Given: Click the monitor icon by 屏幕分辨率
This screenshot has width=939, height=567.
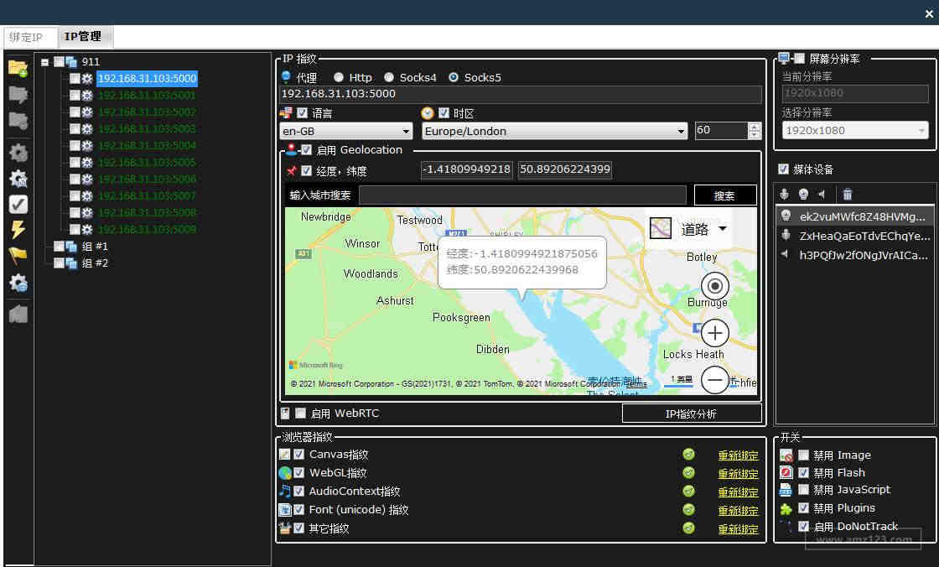Looking at the screenshot, I should [x=784, y=58].
